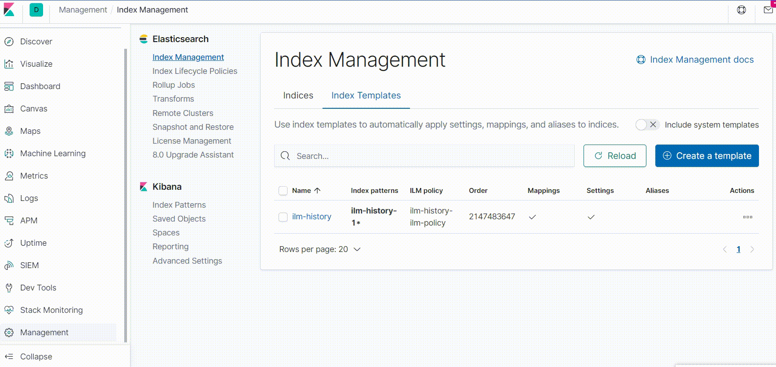
Task: Open Remote Clusters
Action: point(183,113)
